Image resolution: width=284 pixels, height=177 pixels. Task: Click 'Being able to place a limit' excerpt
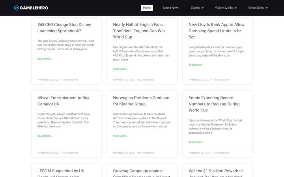coord(217,51)
